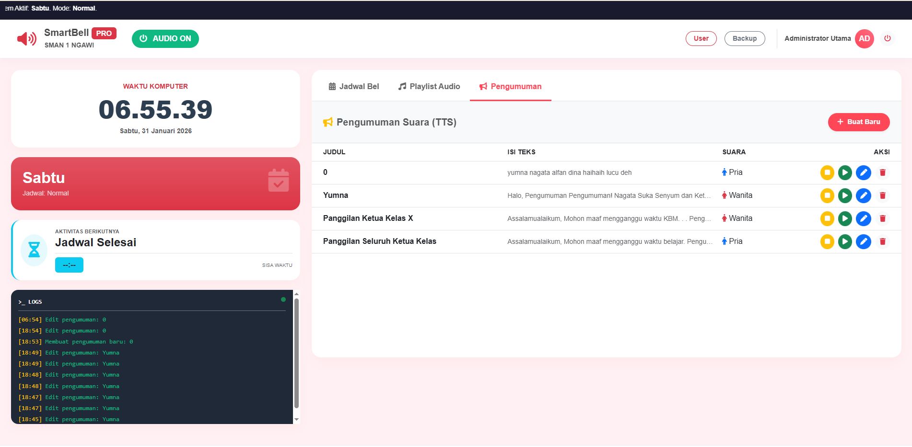Click the Buat Baru button
912x447 pixels.
(858, 122)
